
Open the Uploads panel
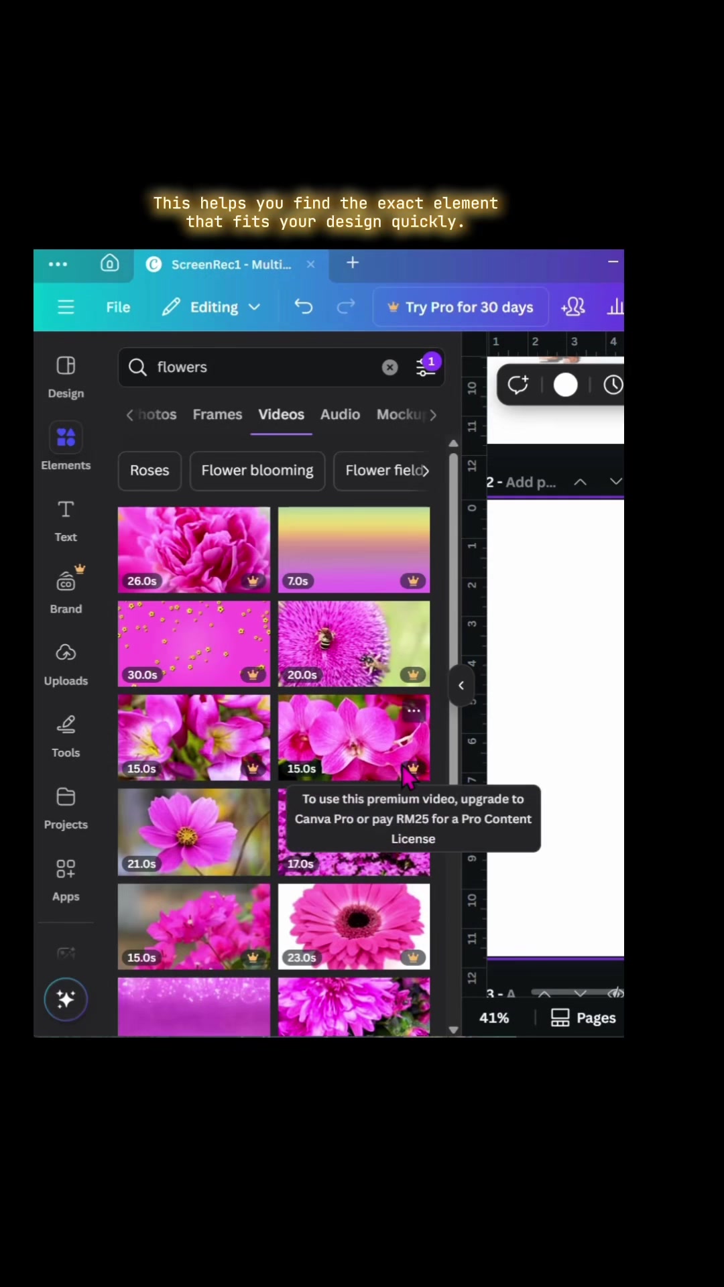click(66, 665)
